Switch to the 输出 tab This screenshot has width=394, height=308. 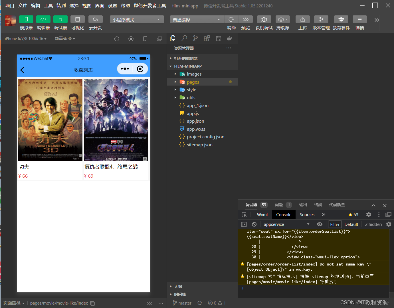tap(303, 205)
